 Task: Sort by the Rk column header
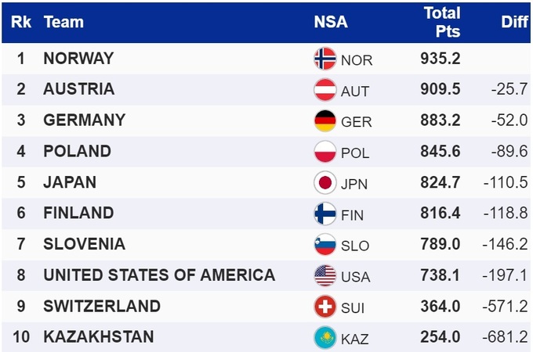pyautogui.click(x=21, y=22)
